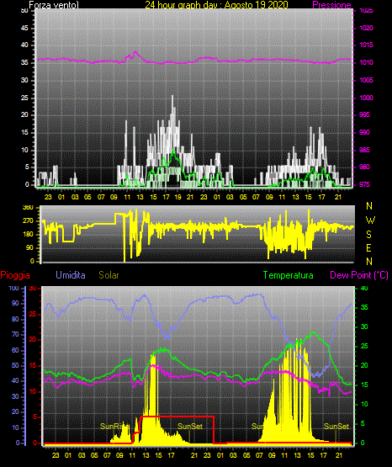
Task: Click the 1010 pressure axis value
Action: [x=366, y=62]
